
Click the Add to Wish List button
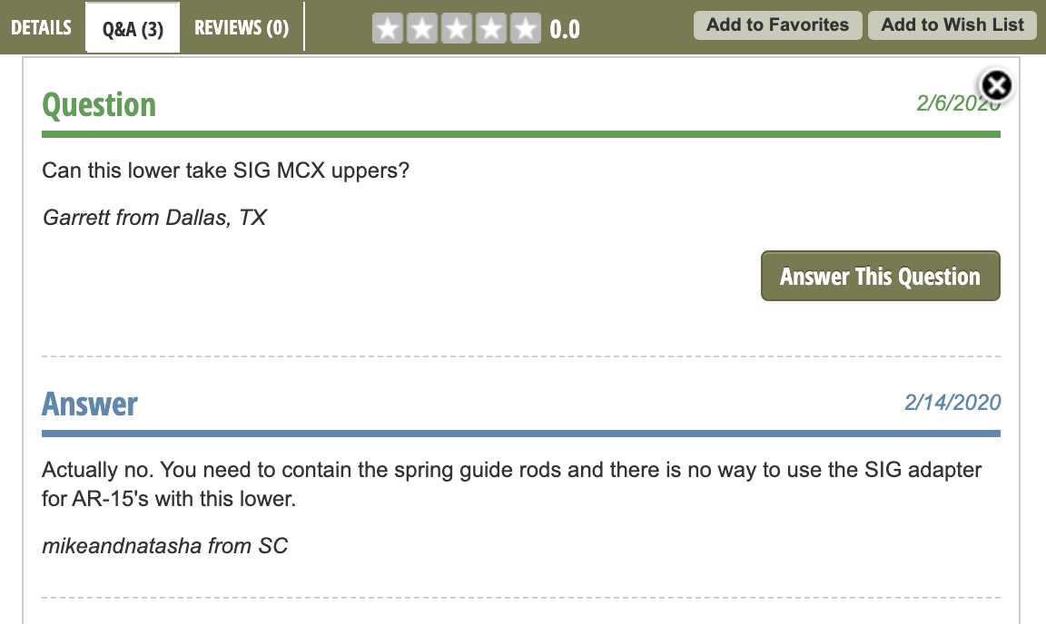point(952,25)
